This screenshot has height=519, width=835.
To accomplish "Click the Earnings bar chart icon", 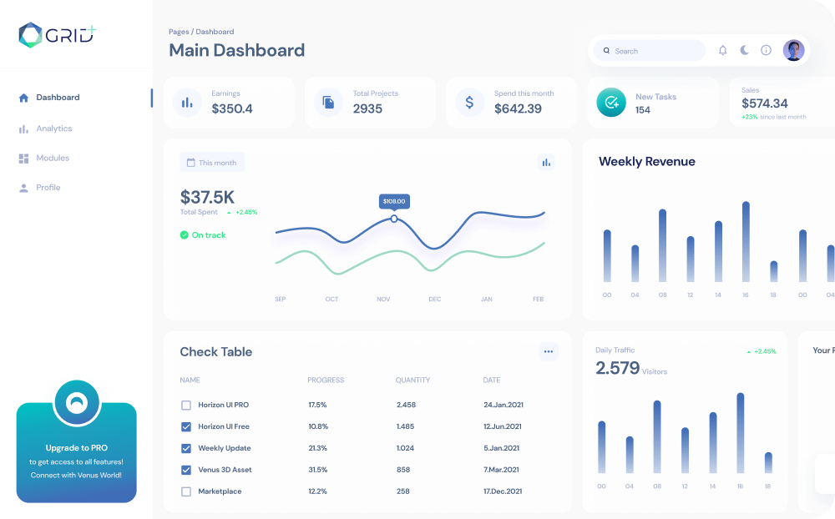I will coord(187,103).
